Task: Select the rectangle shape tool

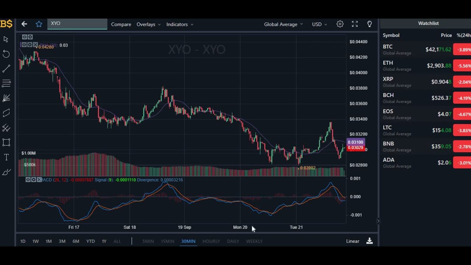Action: point(6,142)
